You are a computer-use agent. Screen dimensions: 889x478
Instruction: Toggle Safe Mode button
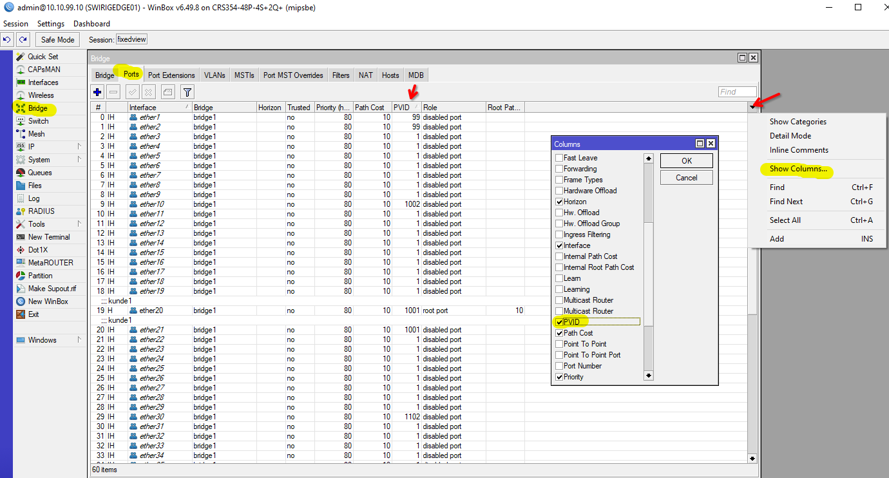point(57,39)
